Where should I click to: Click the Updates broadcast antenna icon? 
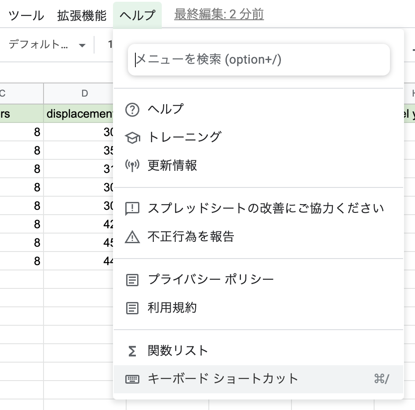pyautogui.click(x=132, y=166)
